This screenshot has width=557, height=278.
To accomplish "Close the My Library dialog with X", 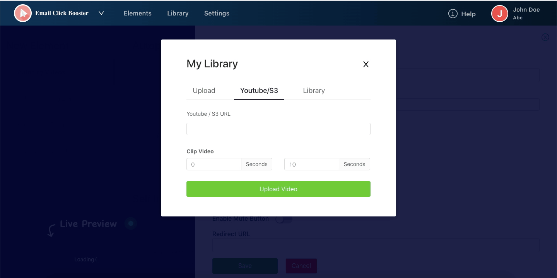I will coord(366,64).
